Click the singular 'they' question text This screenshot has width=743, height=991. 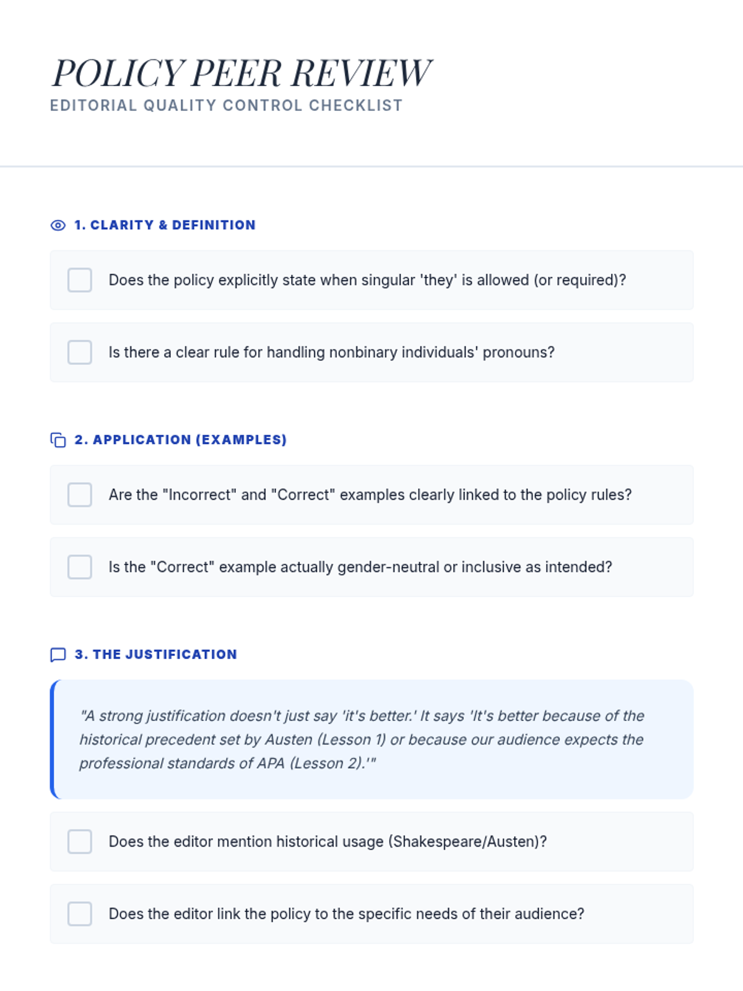tap(367, 280)
